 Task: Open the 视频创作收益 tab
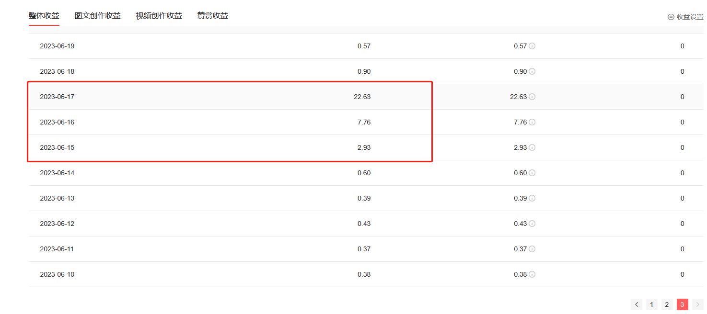(159, 16)
